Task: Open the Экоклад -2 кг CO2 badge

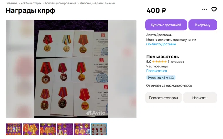Action: [x=161, y=78]
